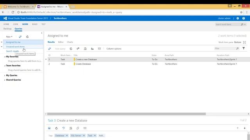The width and height of the screenshot is (250, 140).
Task: Click Column options button
Action: tap(114, 49)
